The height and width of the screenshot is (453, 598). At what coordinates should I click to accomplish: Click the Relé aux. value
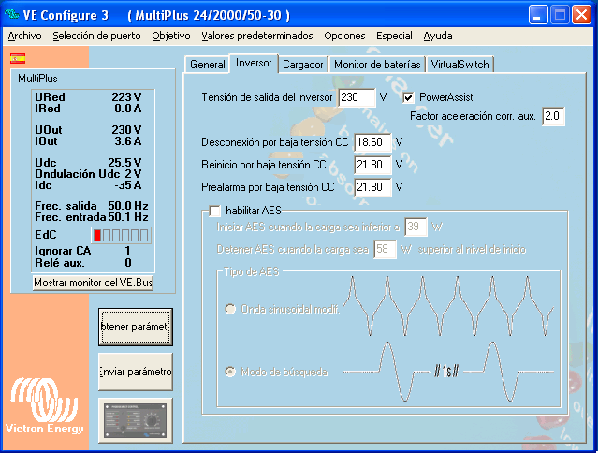128,262
